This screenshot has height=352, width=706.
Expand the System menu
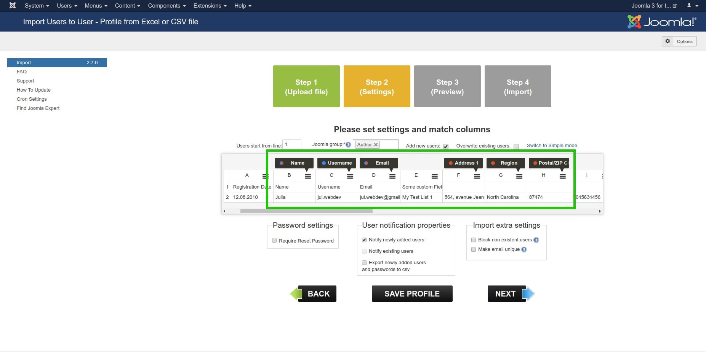(37, 6)
